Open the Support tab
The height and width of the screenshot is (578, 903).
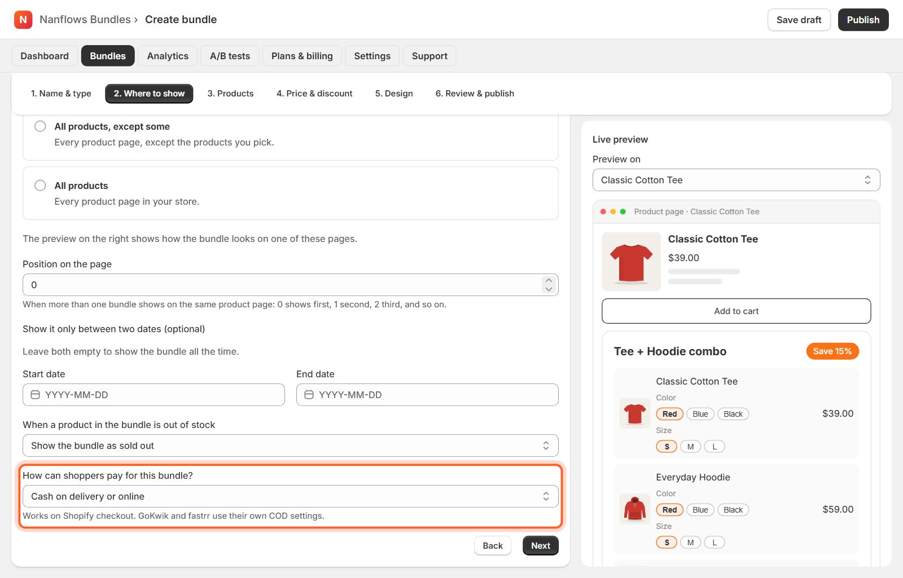[x=429, y=56]
